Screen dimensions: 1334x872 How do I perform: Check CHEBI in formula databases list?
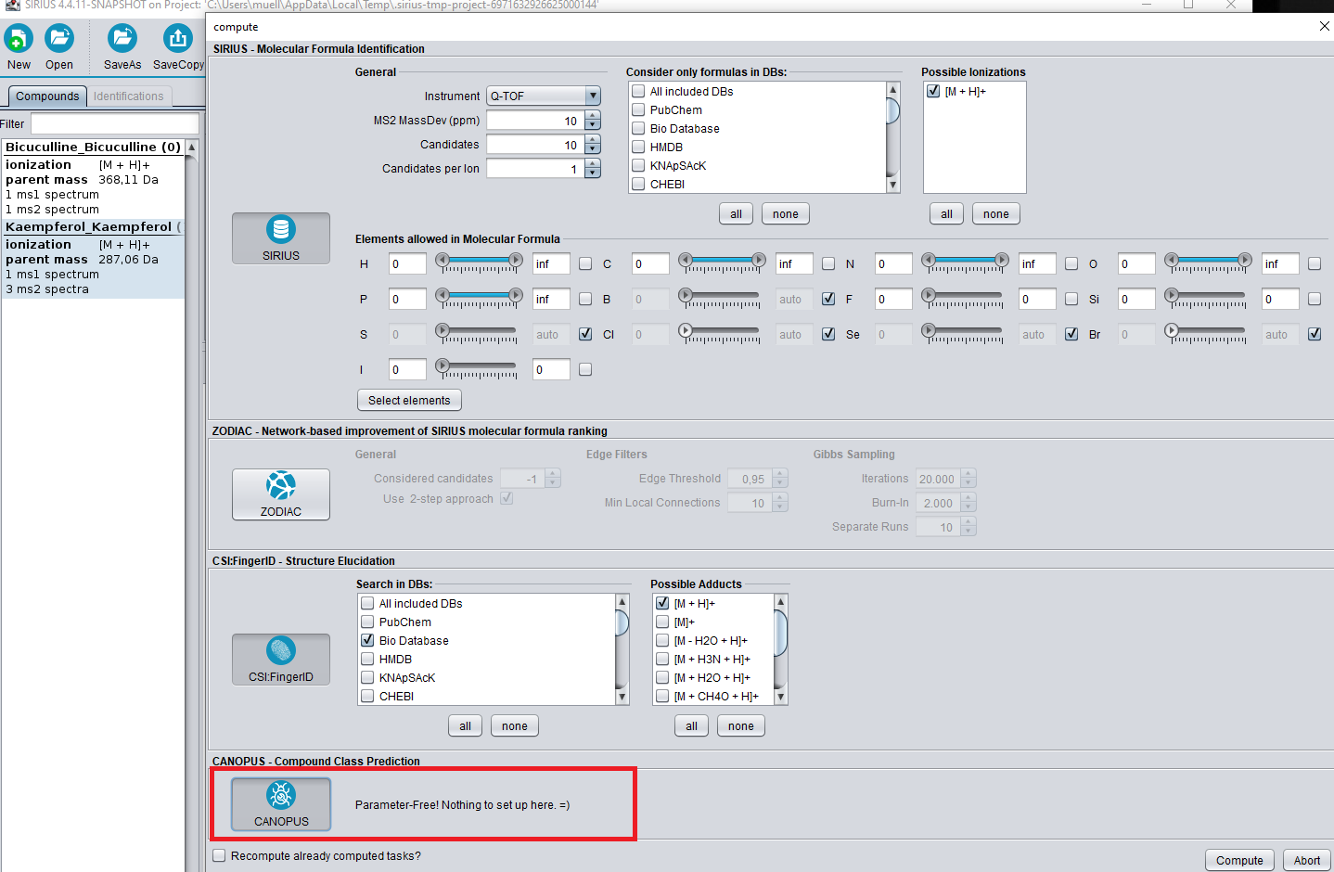[638, 184]
